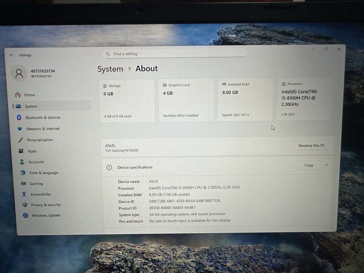Open the Graphics Card 4 GB card
This screenshot has width=364, height=273.
(x=186, y=100)
